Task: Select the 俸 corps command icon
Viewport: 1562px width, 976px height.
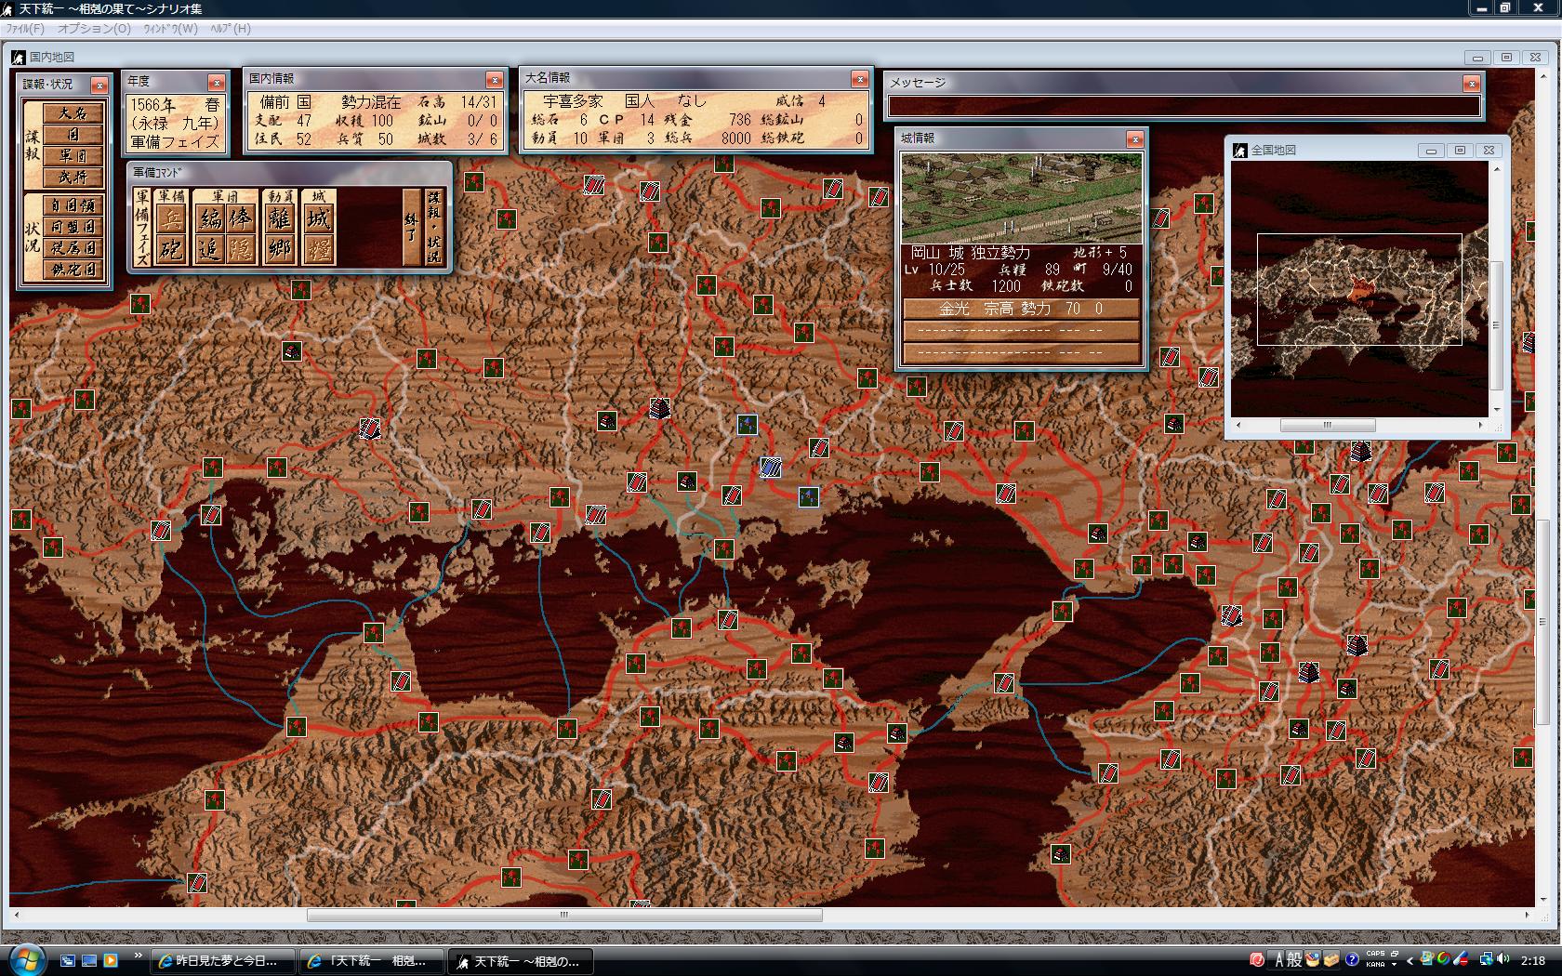Action: [x=240, y=219]
